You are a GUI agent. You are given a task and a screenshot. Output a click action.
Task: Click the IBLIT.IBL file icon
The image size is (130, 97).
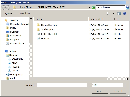click(38, 39)
